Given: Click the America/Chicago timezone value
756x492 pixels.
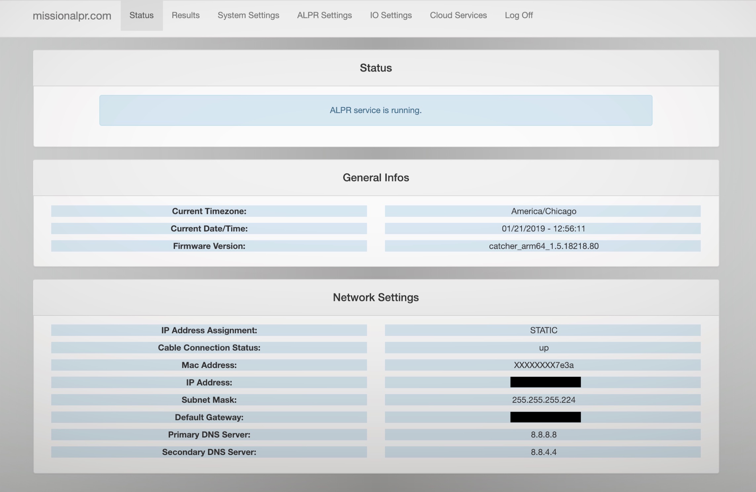Looking at the screenshot, I should [543, 211].
